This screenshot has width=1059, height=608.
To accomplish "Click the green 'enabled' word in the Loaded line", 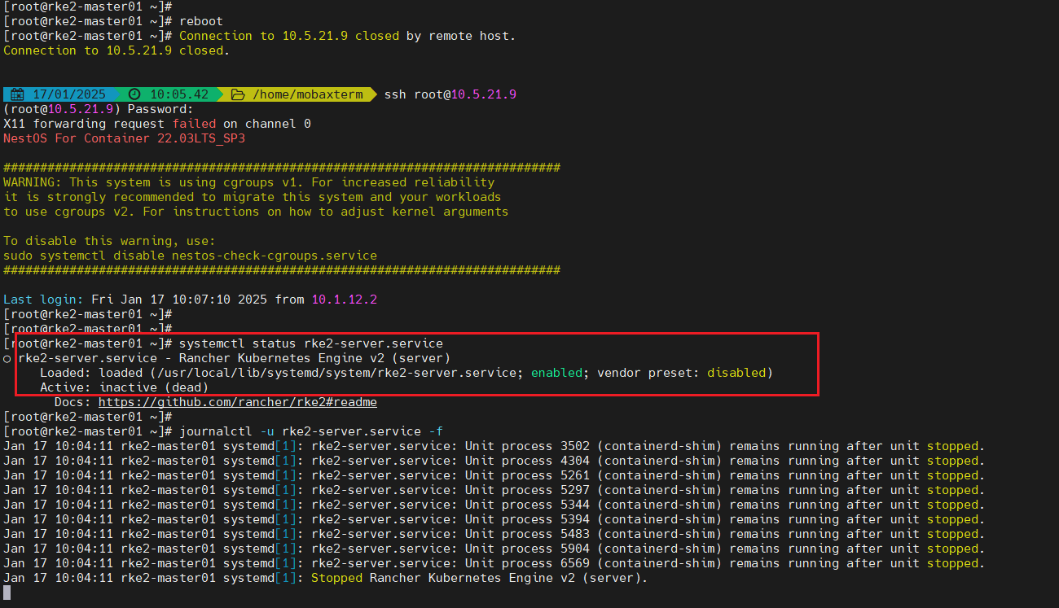I will 556,373.
